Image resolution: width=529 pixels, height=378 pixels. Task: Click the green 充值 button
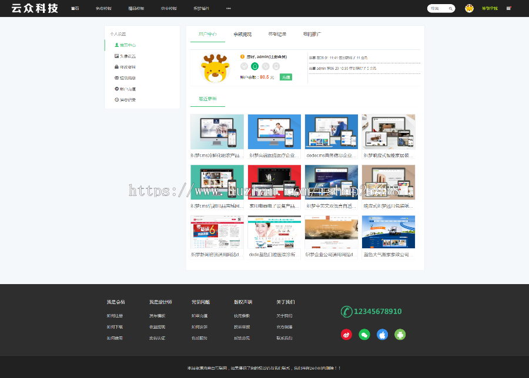click(286, 77)
